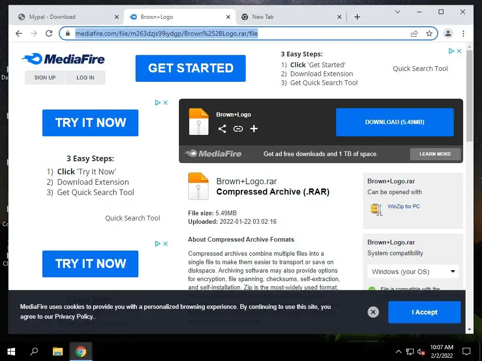Viewport: 482px width, 361px height.
Task: Click the second TRY IT NOW button
Action: tap(90, 264)
